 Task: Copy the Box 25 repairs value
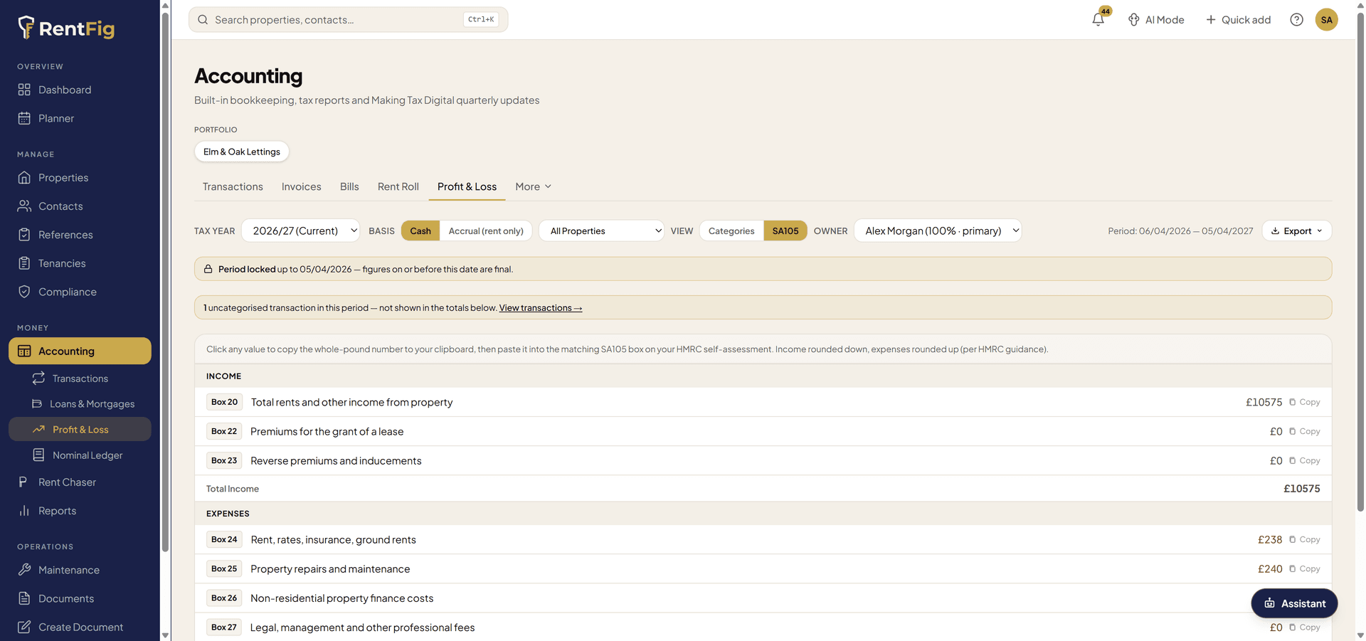pyautogui.click(x=1305, y=569)
